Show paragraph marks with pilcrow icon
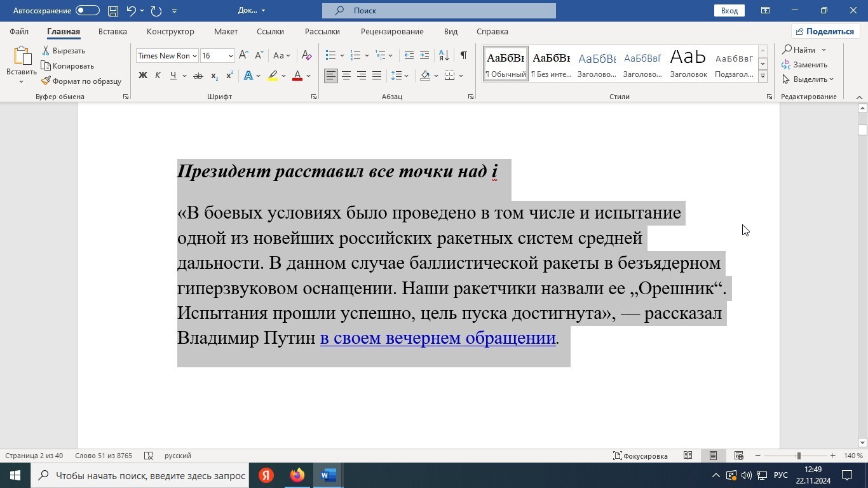Screen dimensions: 868x488 click(x=464, y=55)
